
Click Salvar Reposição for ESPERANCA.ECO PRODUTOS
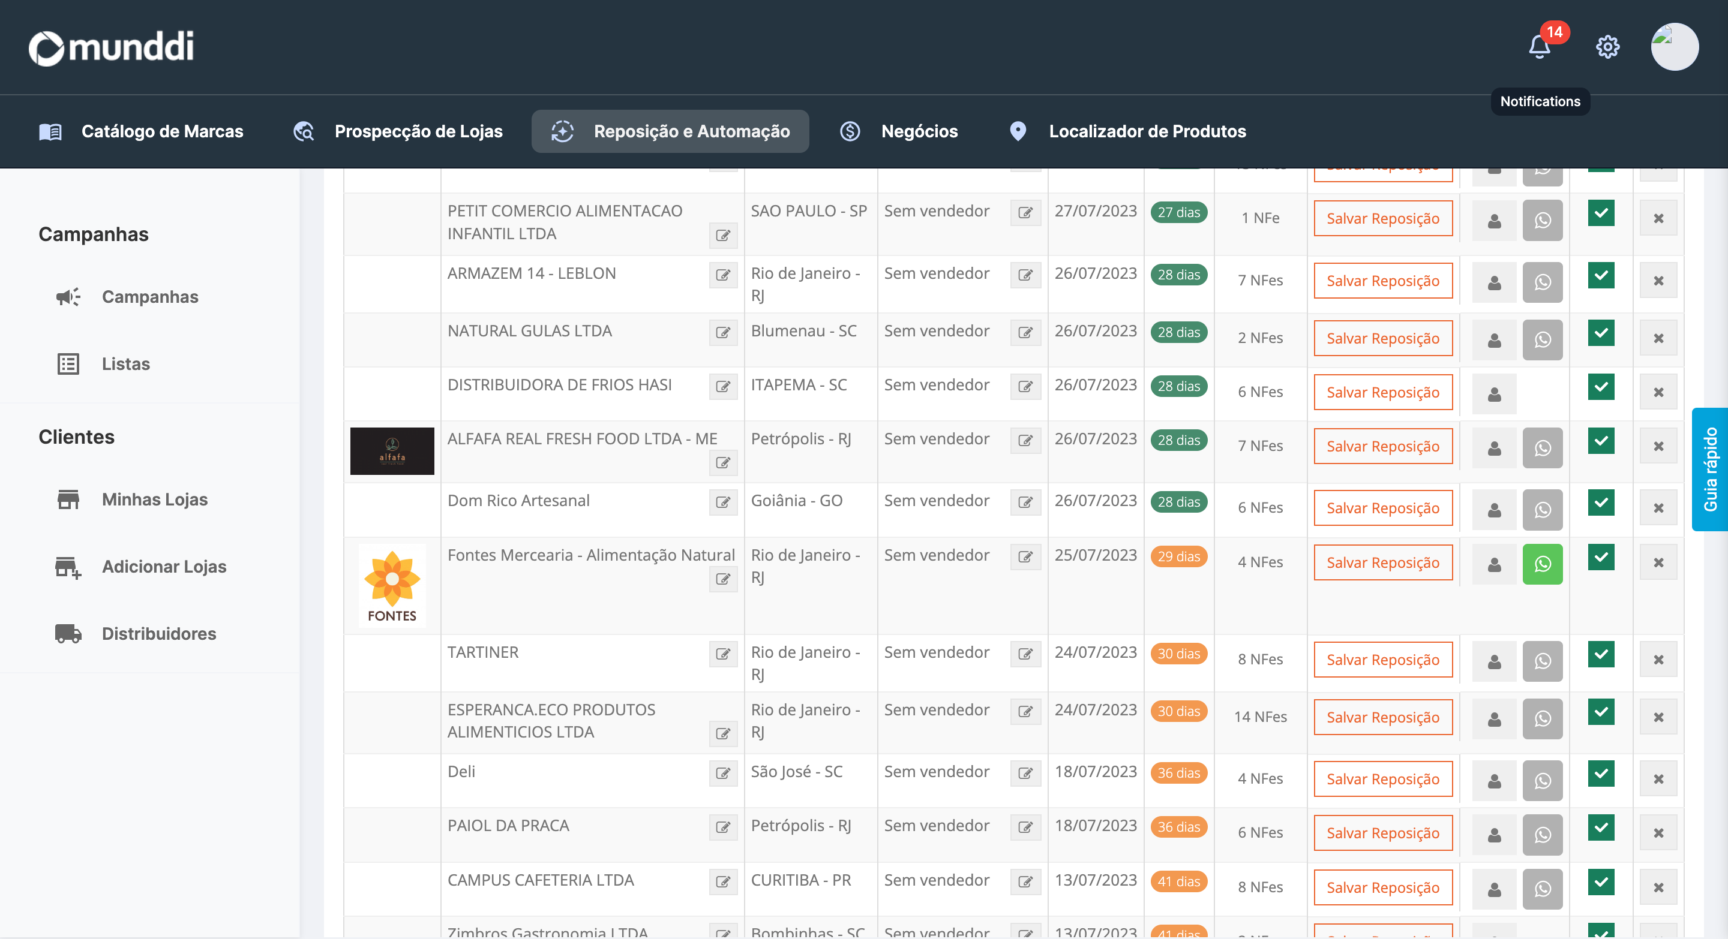pyautogui.click(x=1382, y=717)
